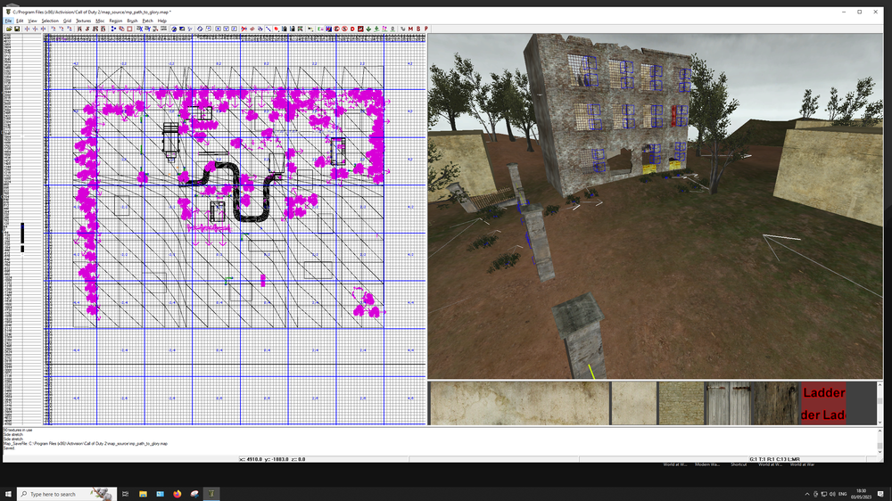Toggle the Z axis lock button

(x=235, y=29)
